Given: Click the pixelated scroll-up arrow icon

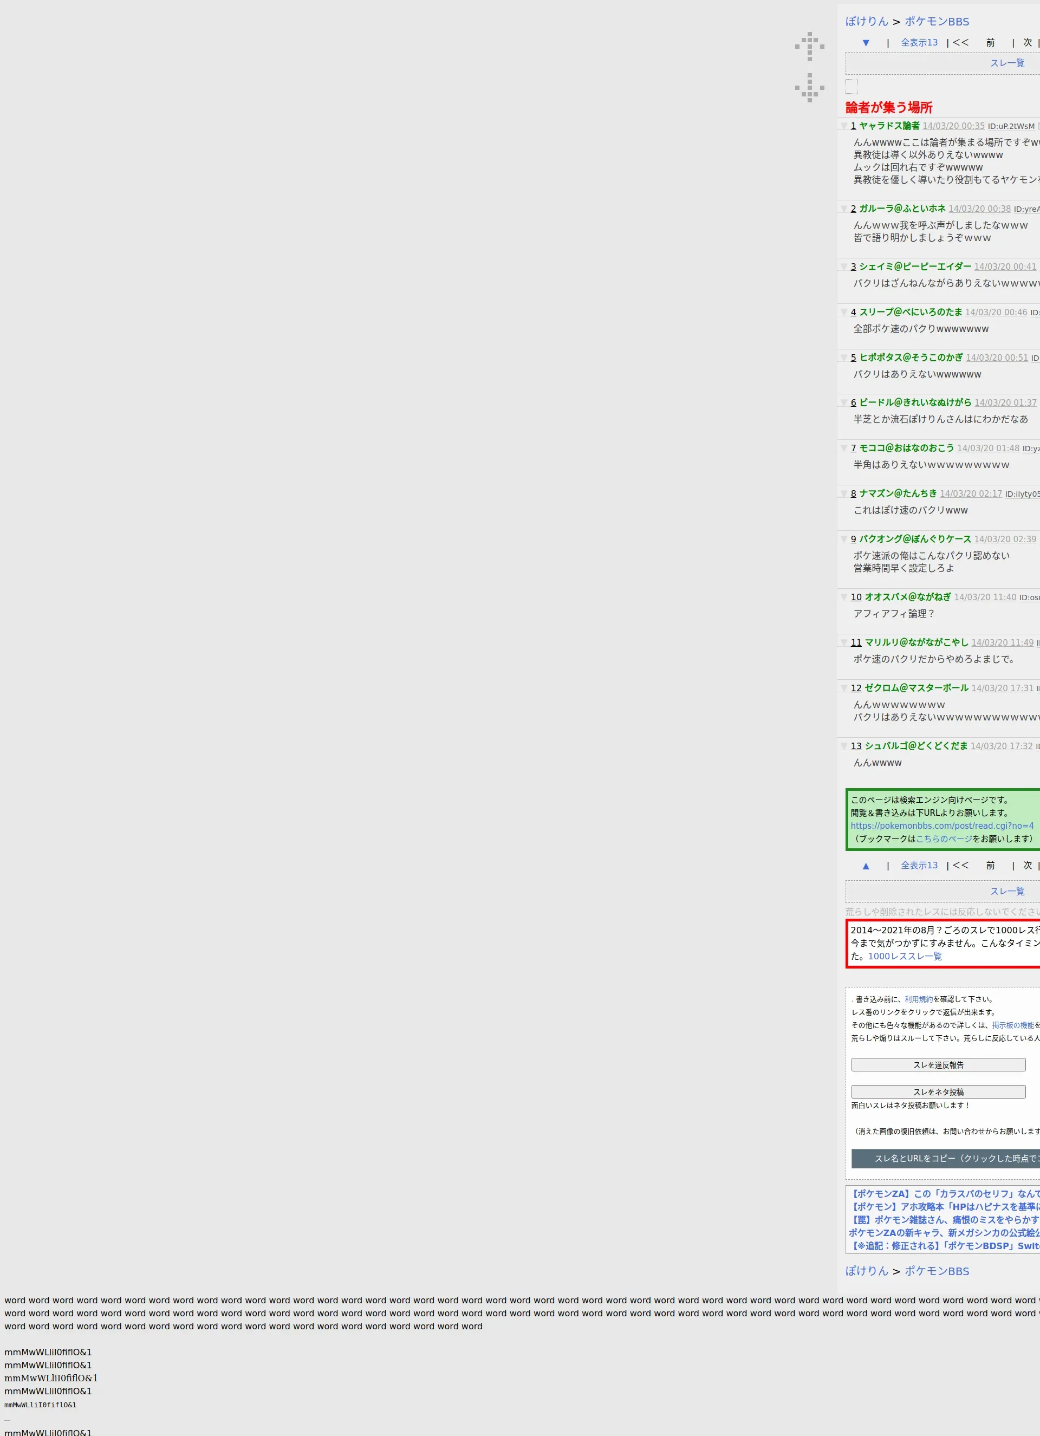Looking at the screenshot, I should (x=810, y=47).
